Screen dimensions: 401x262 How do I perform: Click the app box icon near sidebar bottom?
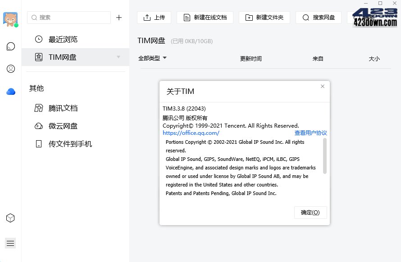tap(10, 218)
